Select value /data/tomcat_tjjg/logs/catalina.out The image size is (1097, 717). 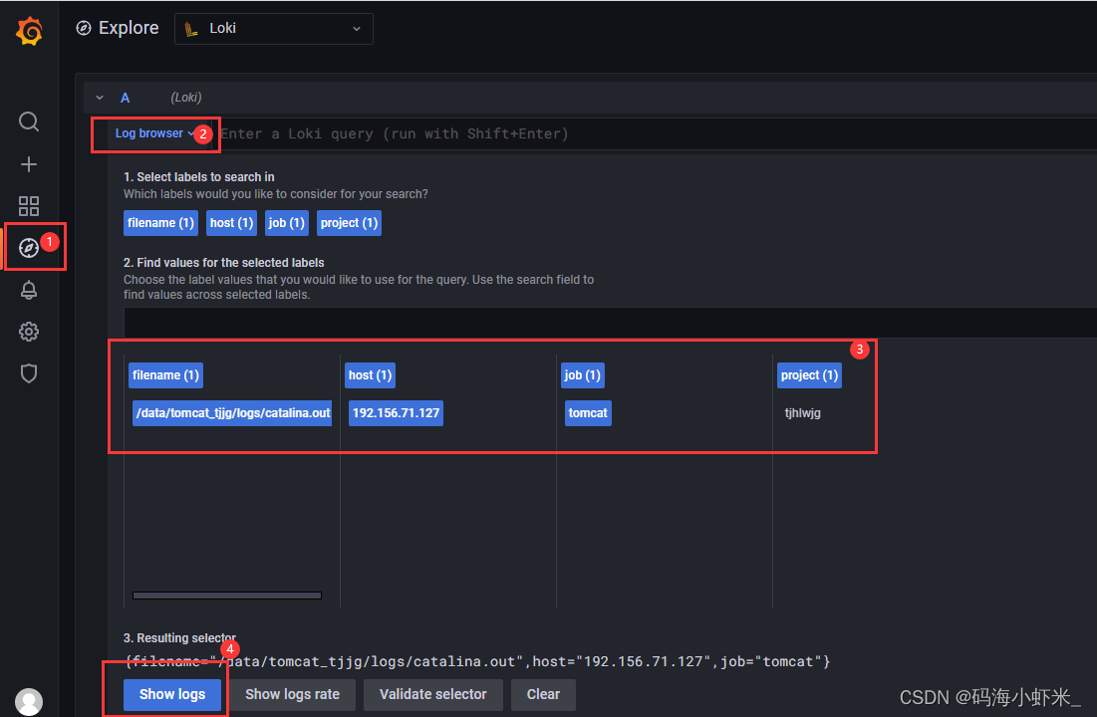(x=232, y=413)
